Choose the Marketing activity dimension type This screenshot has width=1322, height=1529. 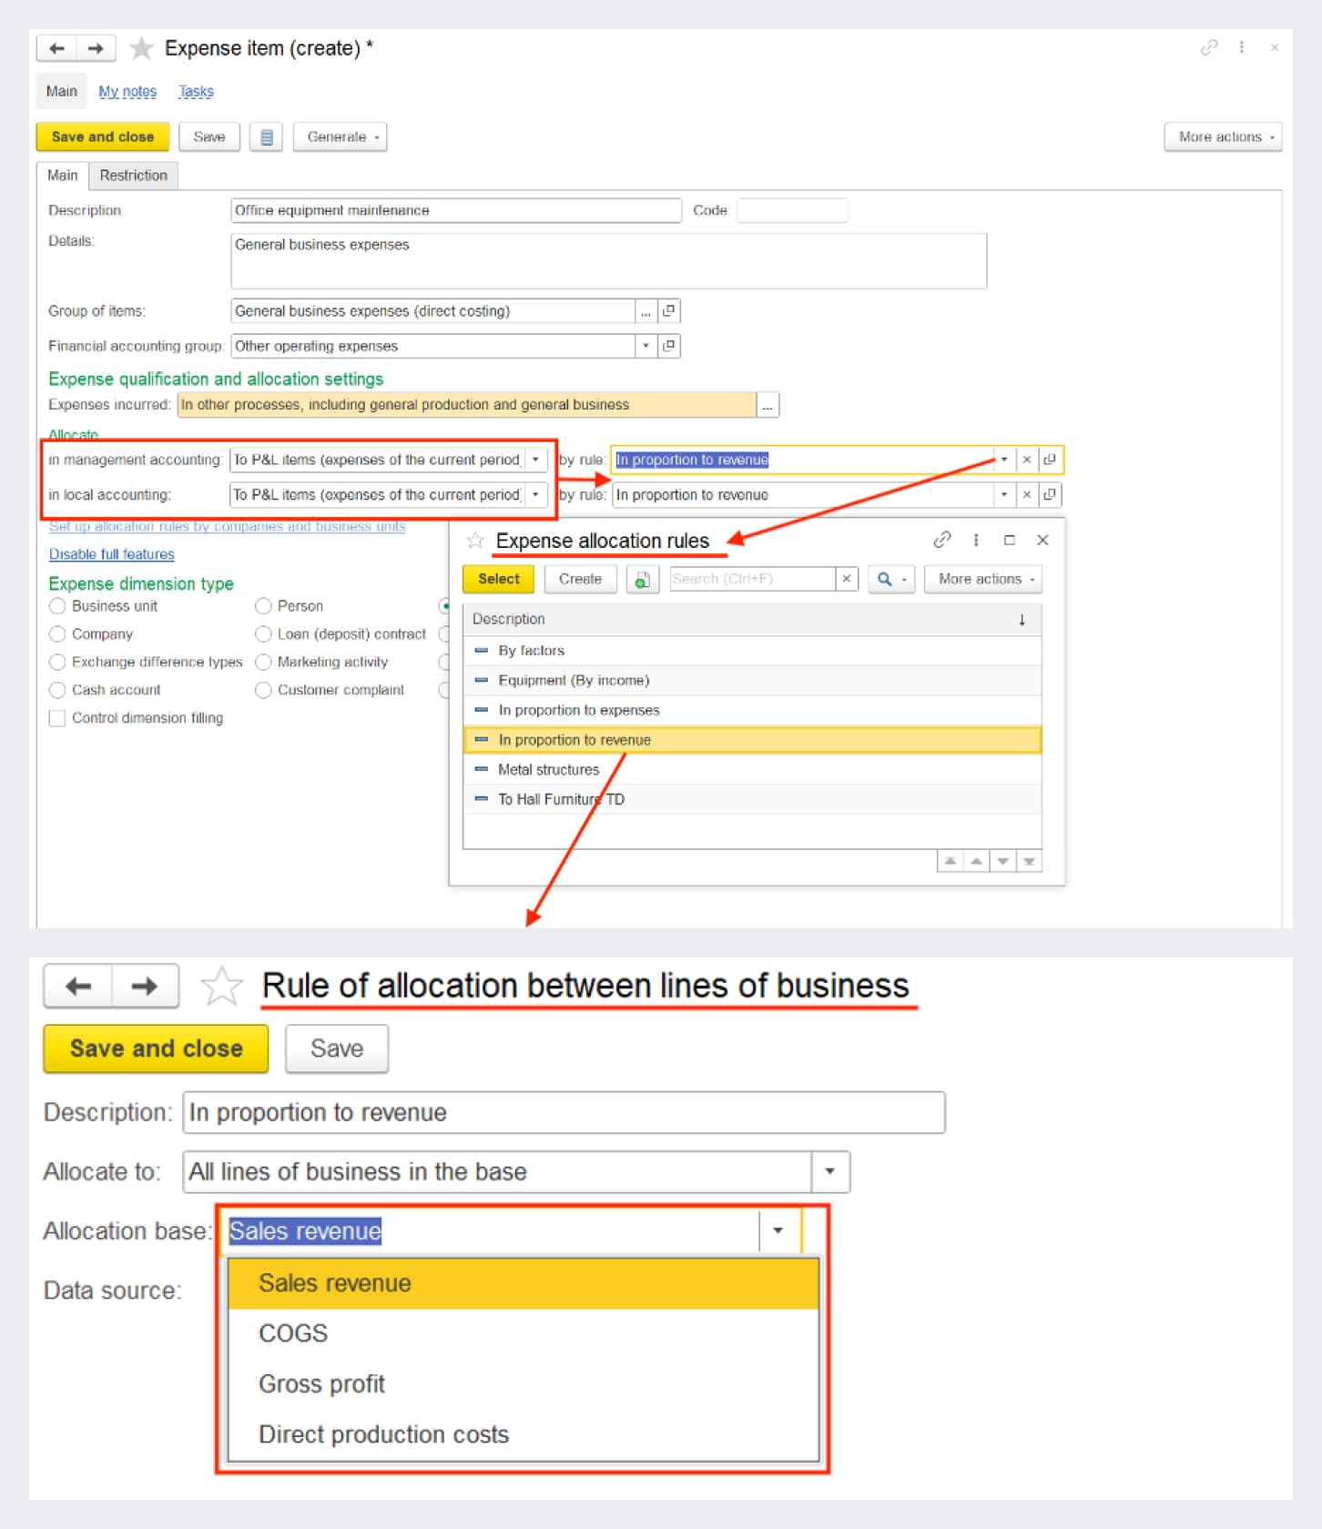click(264, 662)
